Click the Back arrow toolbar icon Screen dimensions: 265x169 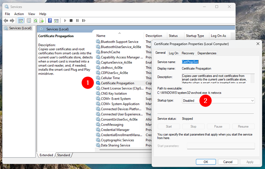6,20
